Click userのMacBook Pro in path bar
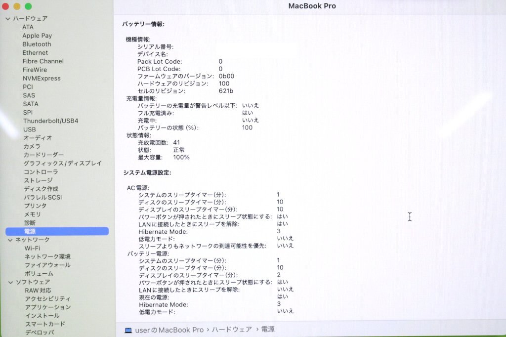The height and width of the screenshot is (337, 506). (x=169, y=330)
